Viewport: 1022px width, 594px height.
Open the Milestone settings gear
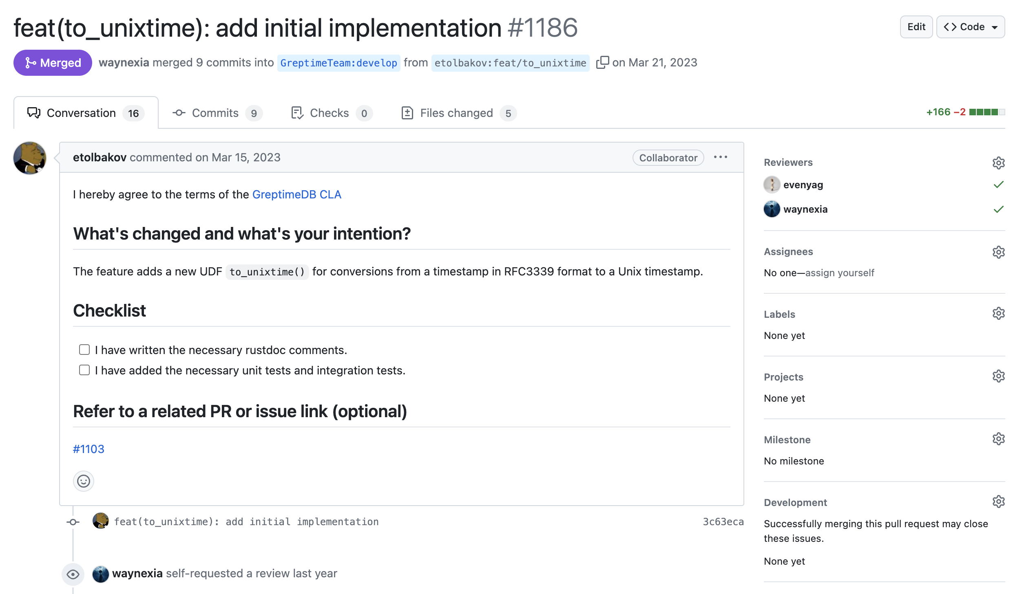coord(998,439)
